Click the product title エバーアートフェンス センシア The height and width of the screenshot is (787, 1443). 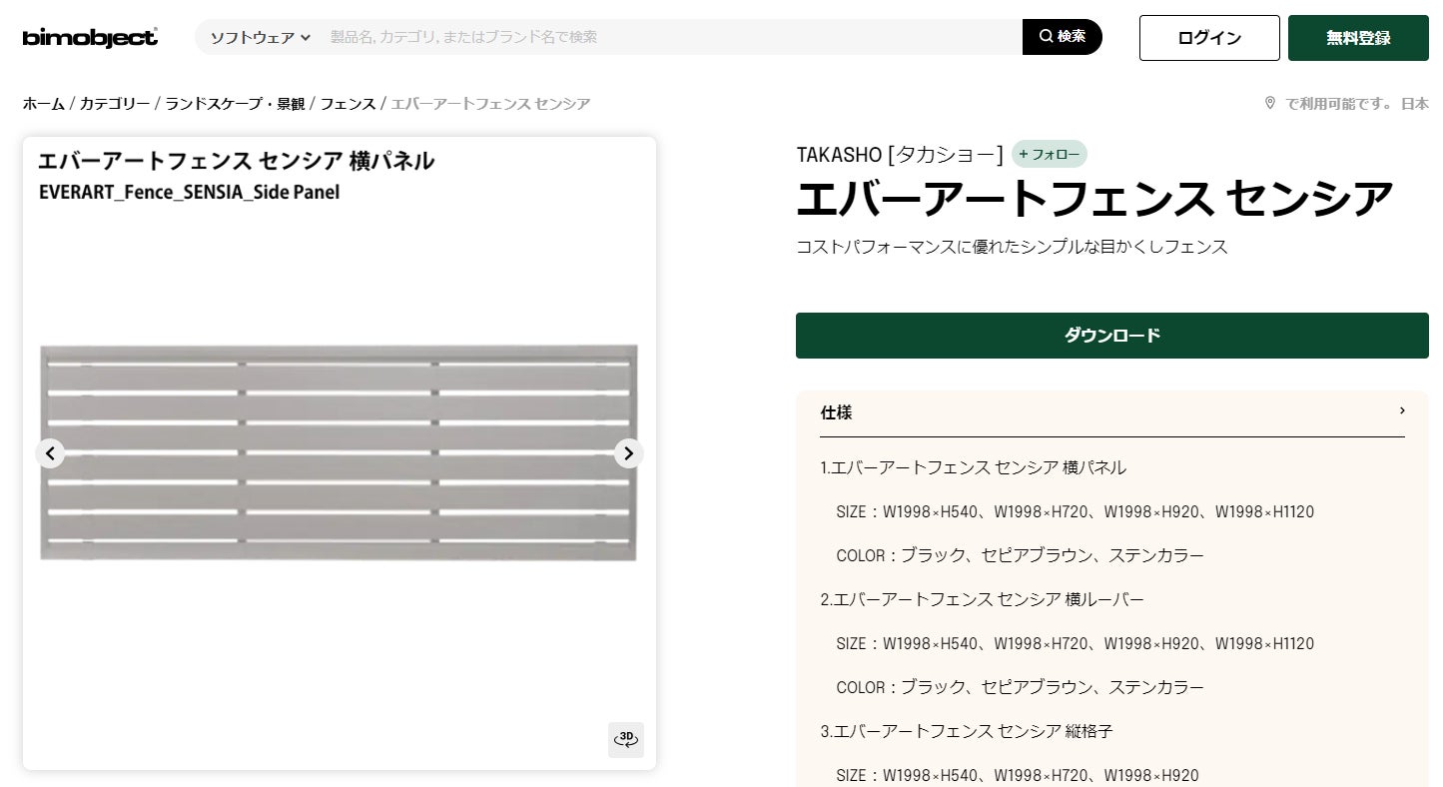(1094, 198)
